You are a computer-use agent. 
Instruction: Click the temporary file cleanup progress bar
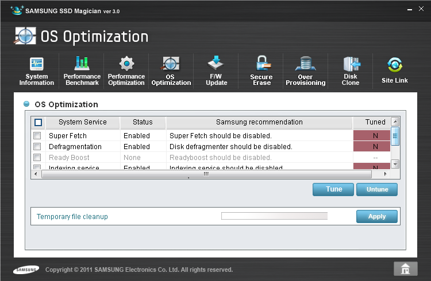pyautogui.click(x=274, y=216)
